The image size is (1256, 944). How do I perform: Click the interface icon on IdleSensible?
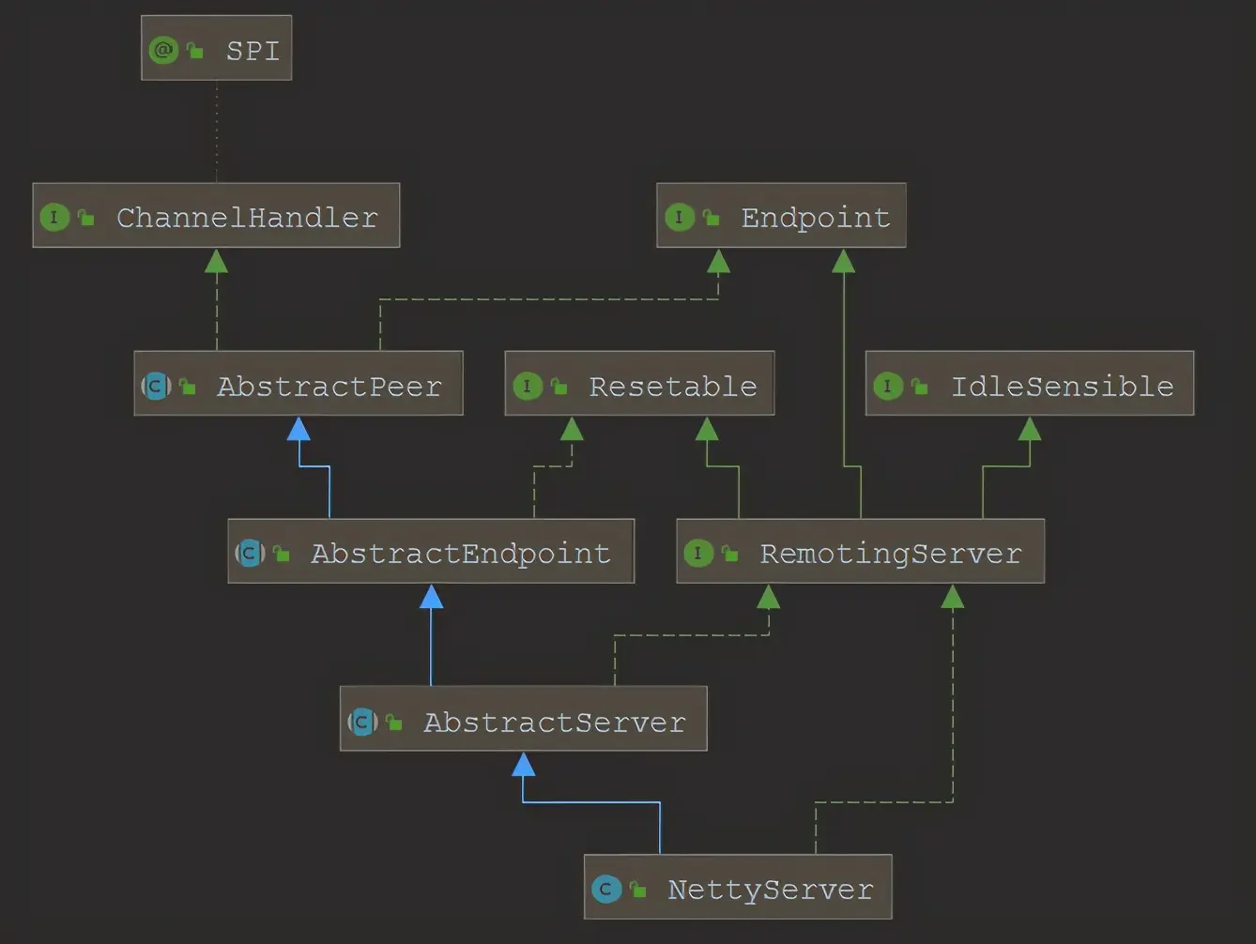(x=888, y=386)
